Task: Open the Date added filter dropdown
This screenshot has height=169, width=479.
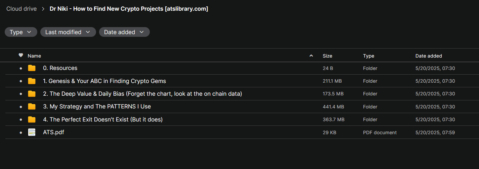Action: pos(124,32)
